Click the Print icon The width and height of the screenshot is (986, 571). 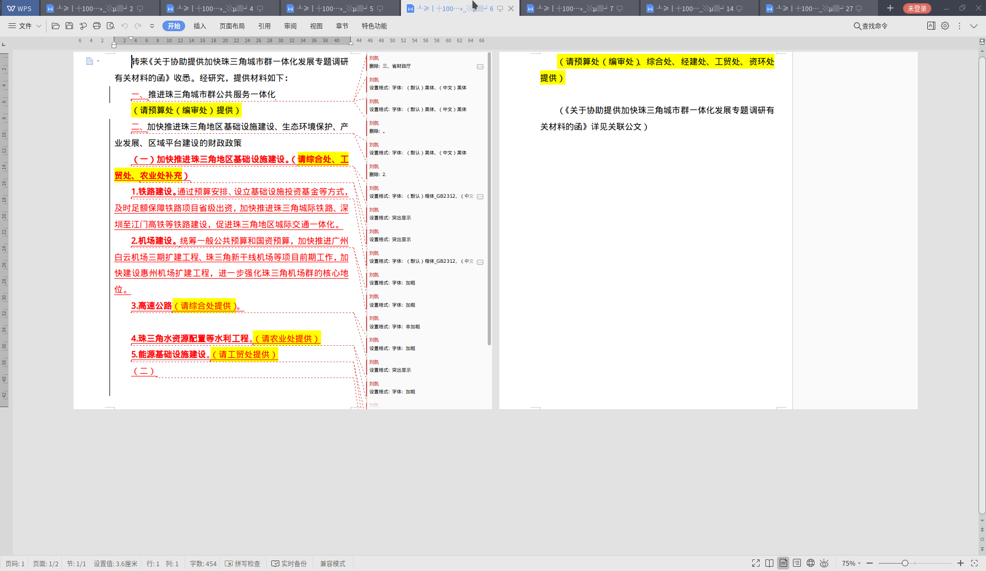pyautogui.click(x=97, y=25)
